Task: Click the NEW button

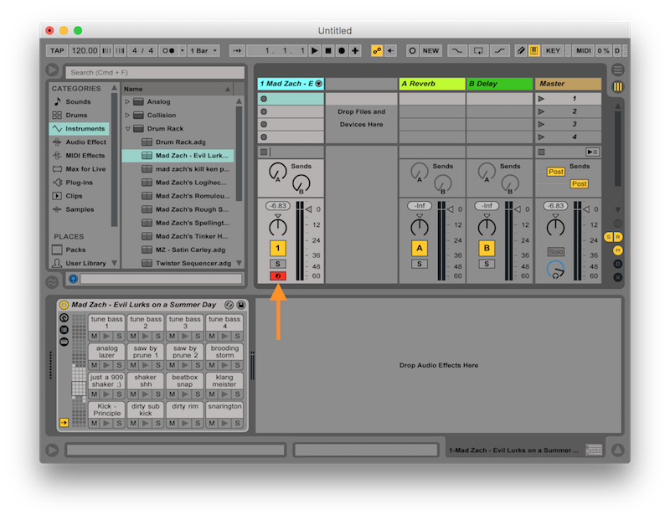Action: pyautogui.click(x=430, y=51)
